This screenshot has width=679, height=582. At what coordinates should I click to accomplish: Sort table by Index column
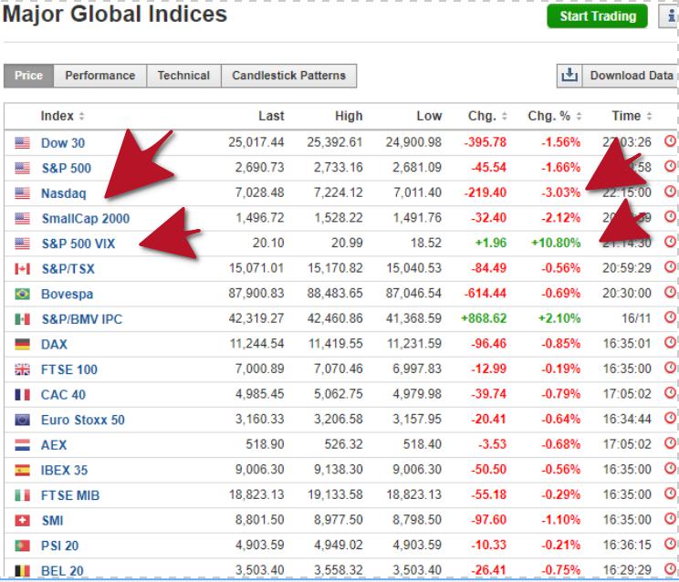(62, 116)
